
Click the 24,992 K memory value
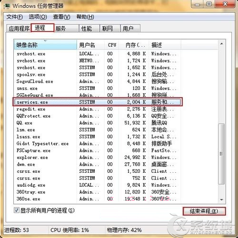[x=135, y=158]
